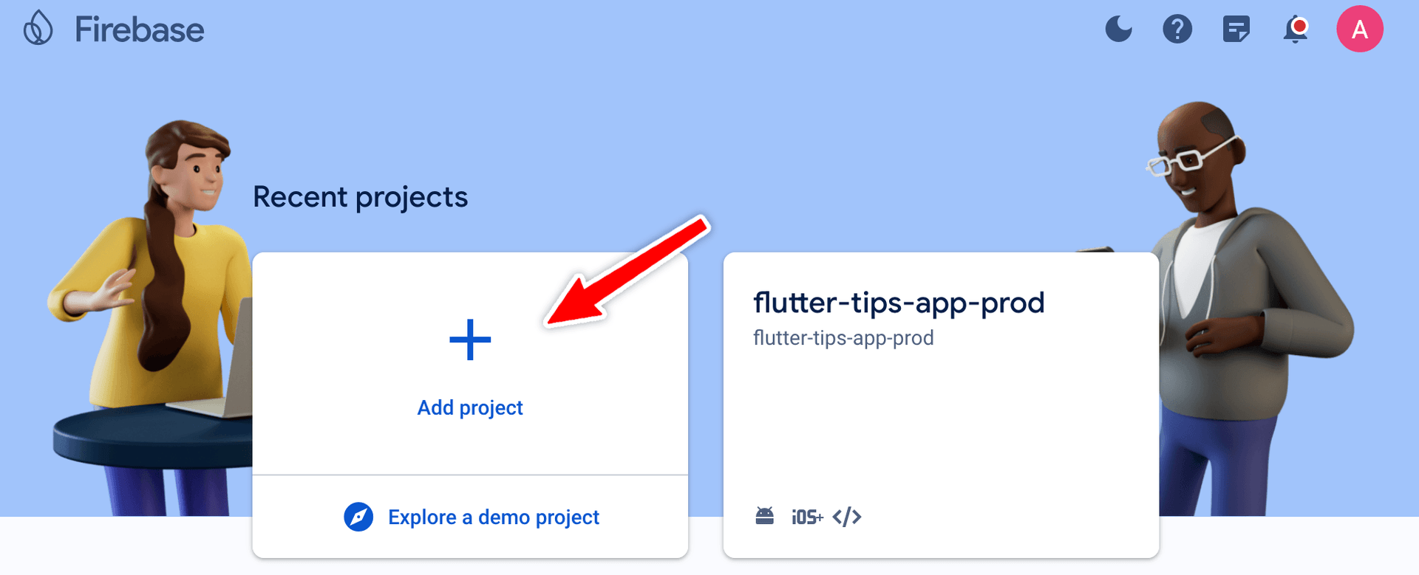Select the Android icon on flutter-tips-app-prod card
Viewport: 1419px width, 575px height.
click(766, 516)
